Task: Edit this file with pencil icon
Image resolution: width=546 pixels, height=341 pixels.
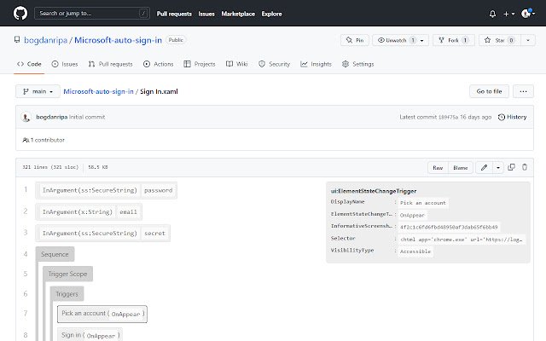Action: pos(484,168)
